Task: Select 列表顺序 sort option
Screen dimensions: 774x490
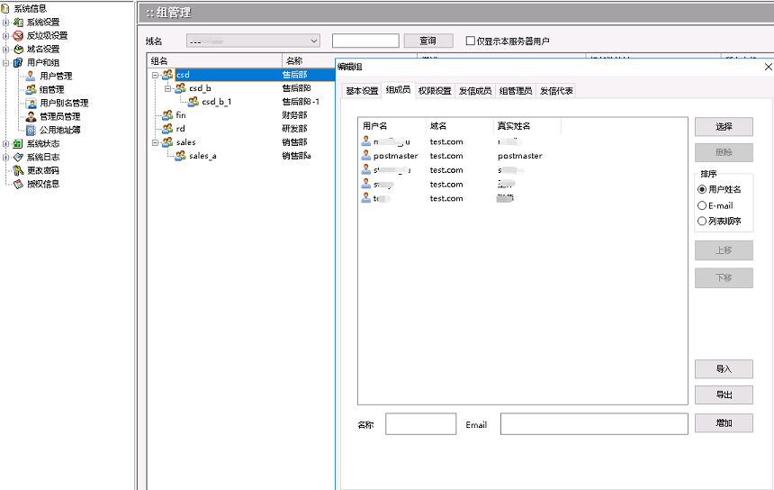Action: (x=702, y=221)
